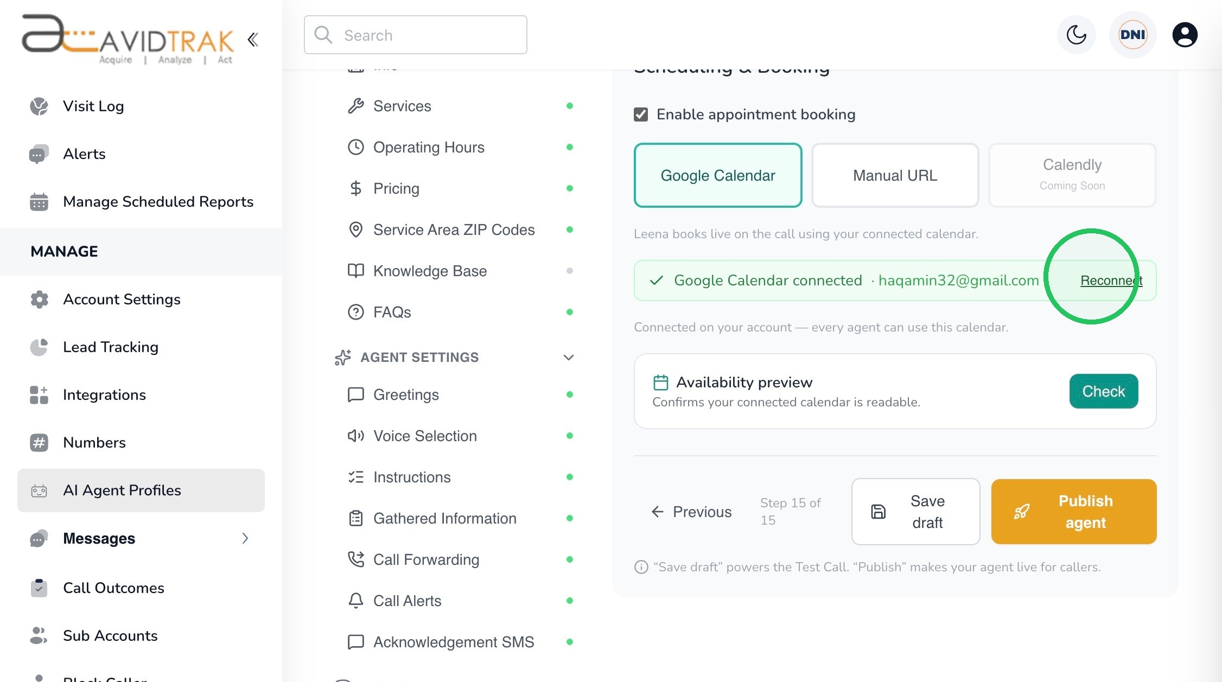Click the Call Outcomes clipboard icon
Image resolution: width=1222 pixels, height=682 pixels.
pyautogui.click(x=39, y=588)
